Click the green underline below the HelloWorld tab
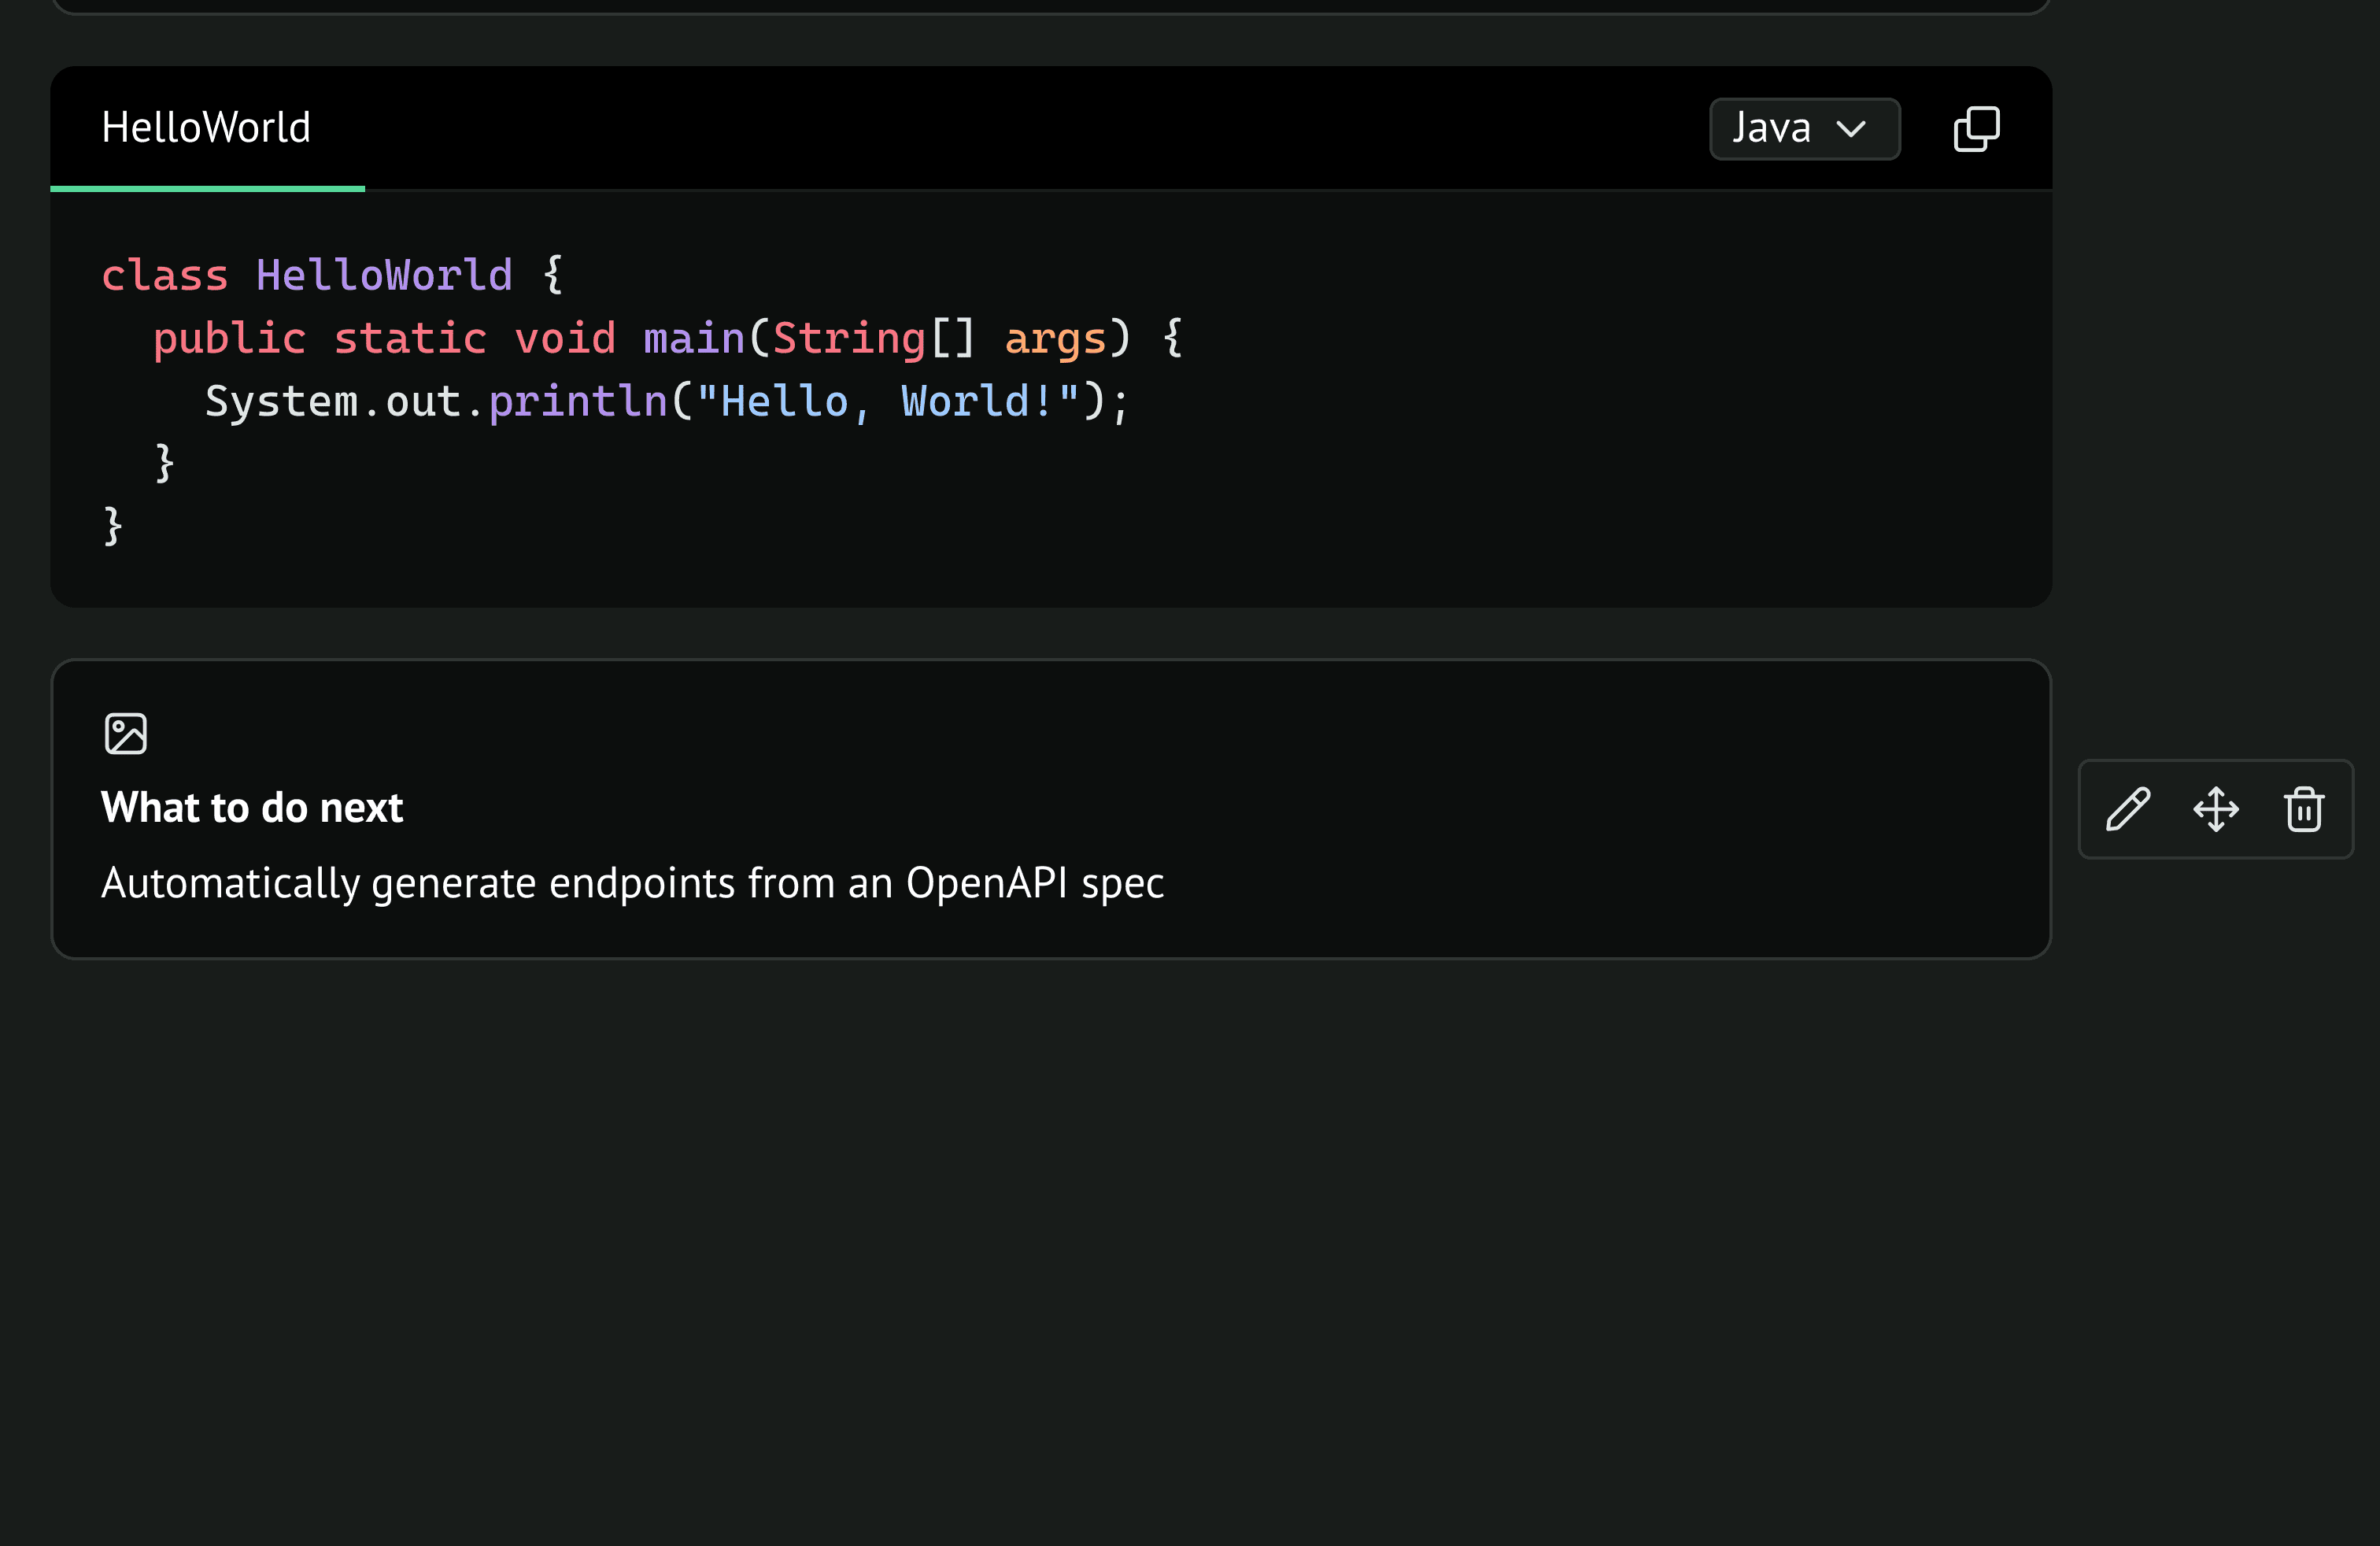This screenshot has height=1546, width=2380. pos(207,188)
